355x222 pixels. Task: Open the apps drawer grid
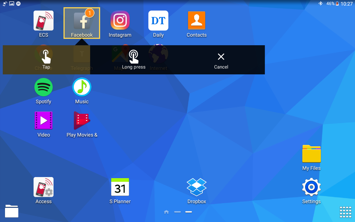coord(346,212)
